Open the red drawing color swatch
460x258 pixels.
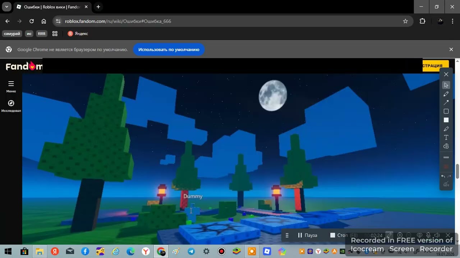[x=446, y=167]
